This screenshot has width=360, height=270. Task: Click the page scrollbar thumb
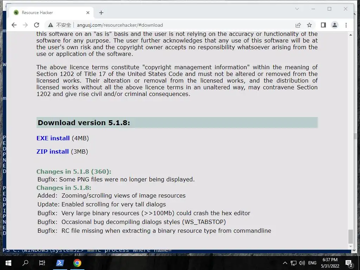tap(351, 237)
